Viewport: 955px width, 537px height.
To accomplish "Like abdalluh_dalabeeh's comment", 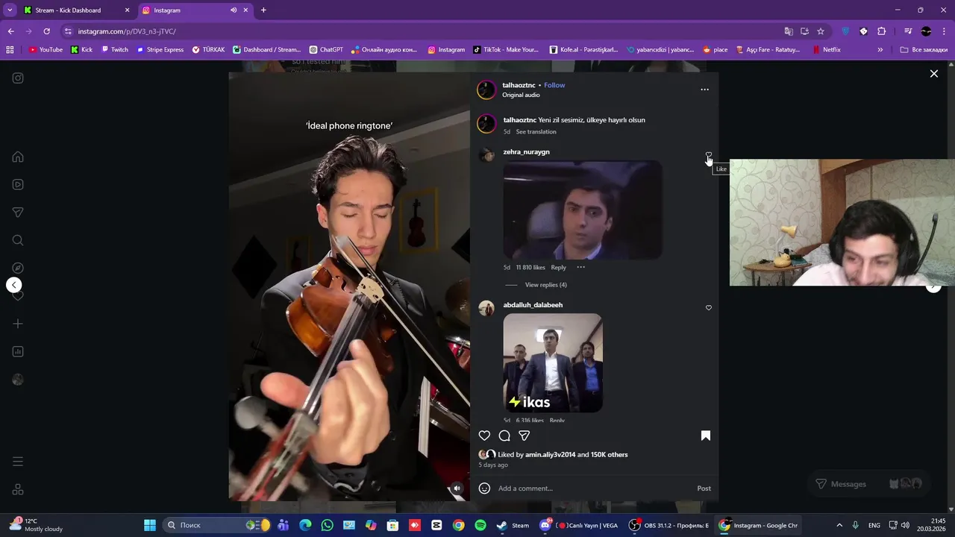I will (x=709, y=308).
